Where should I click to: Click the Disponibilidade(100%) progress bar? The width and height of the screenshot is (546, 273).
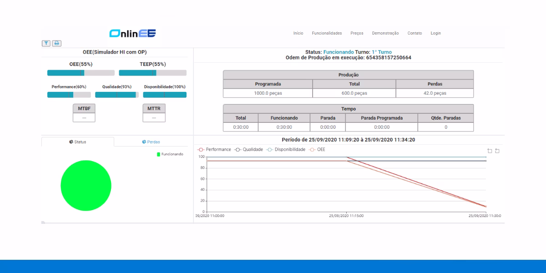click(x=165, y=95)
